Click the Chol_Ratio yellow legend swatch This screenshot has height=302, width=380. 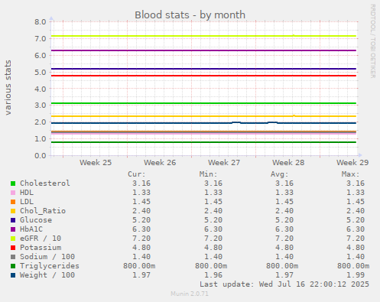pyautogui.click(x=13, y=211)
